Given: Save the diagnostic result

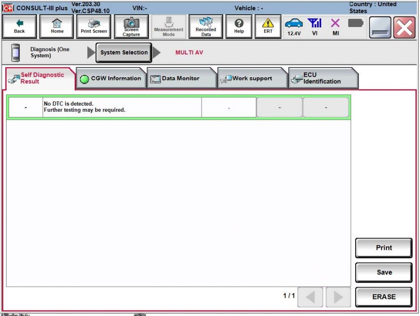Looking at the screenshot, I should coord(384,272).
